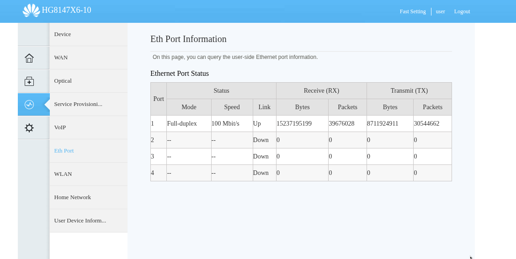The image size is (516, 259).
Task: Select WAN in the side menu
Action: [x=61, y=58]
